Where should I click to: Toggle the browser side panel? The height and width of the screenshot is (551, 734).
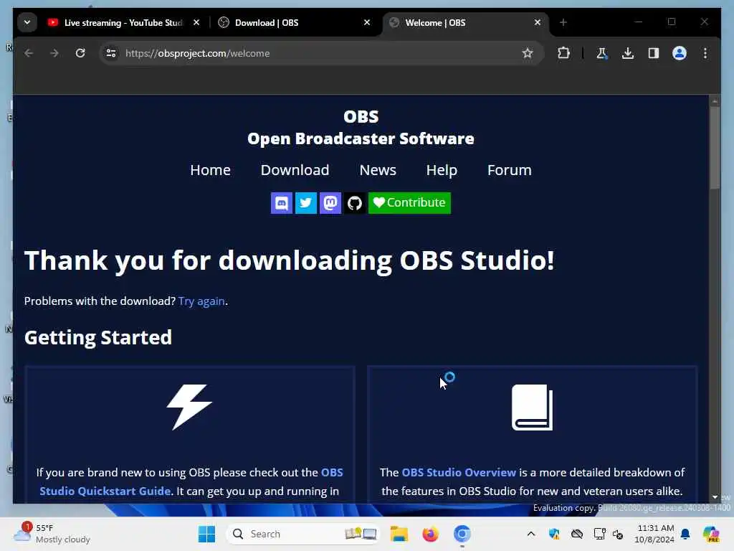654,53
